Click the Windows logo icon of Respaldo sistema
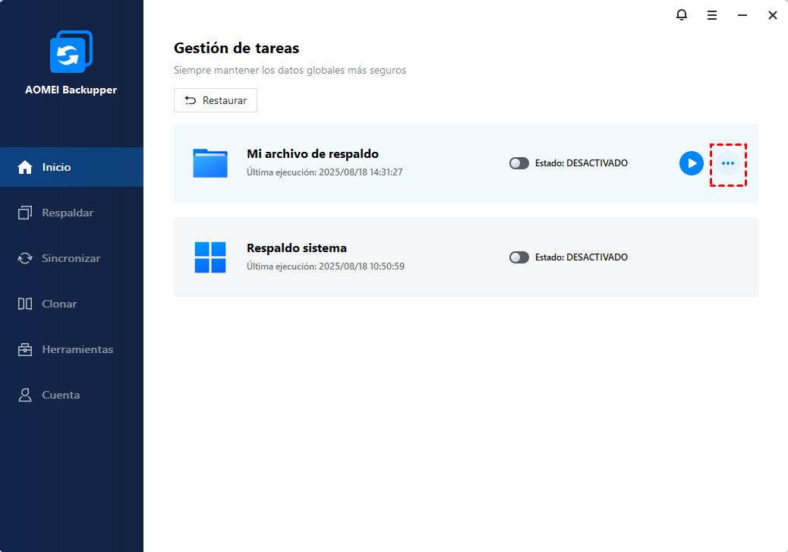788x552 pixels. pos(210,257)
